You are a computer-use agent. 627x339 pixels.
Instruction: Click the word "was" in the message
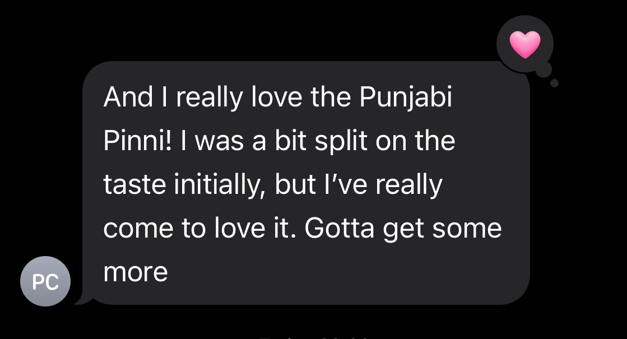[x=216, y=141]
